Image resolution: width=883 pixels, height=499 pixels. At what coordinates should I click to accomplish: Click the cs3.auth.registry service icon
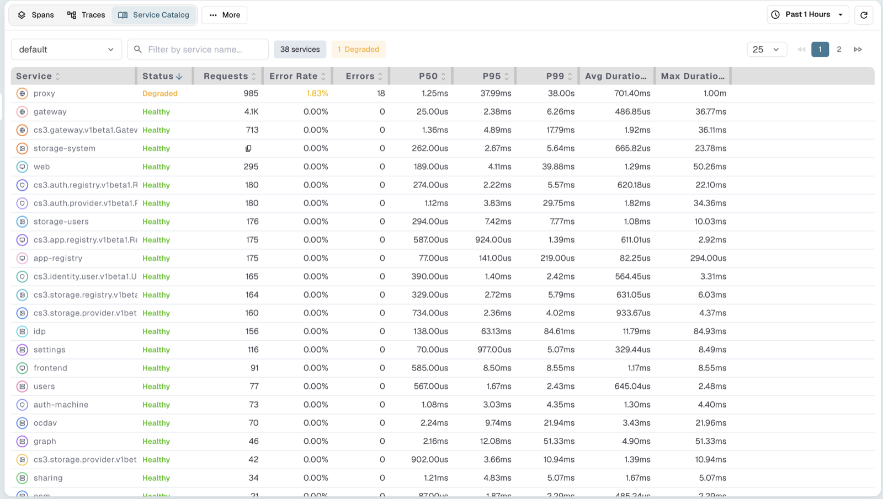point(22,185)
